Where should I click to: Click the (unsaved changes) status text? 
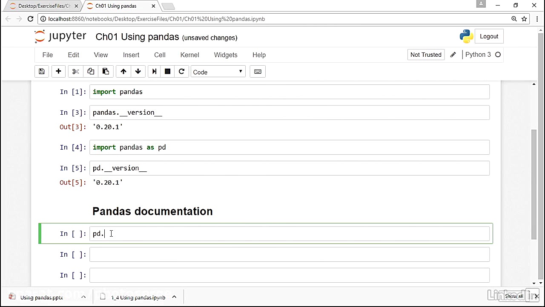pyautogui.click(x=209, y=38)
